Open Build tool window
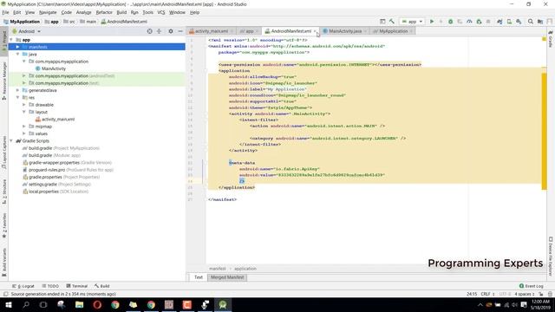This screenshot has height=312, width=555. (102, 286)
